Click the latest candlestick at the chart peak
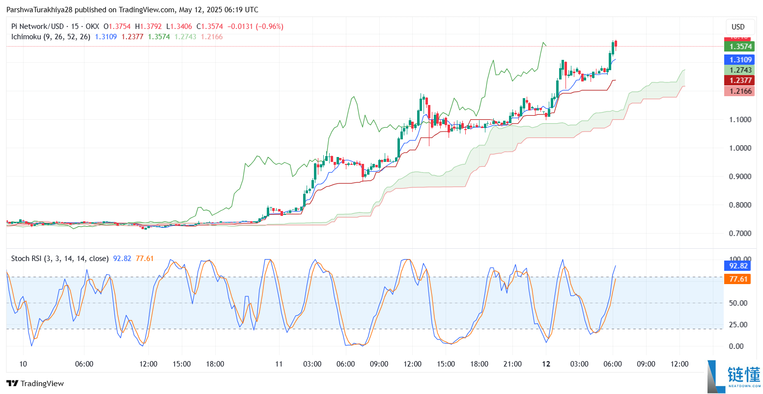The height and width of the screenshot is (394, 763). pyautogui.click(x=616, y=46)
